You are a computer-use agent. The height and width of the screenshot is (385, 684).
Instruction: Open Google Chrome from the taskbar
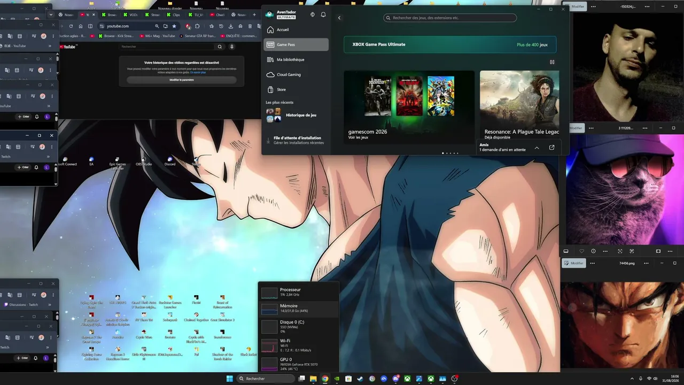coord(325,379)
